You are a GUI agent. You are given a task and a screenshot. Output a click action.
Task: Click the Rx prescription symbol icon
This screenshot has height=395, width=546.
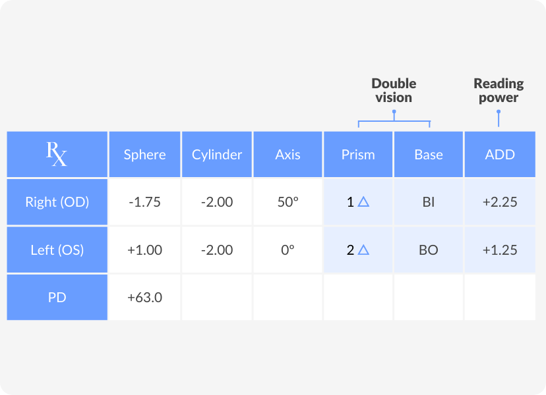[x=57, y=153]
